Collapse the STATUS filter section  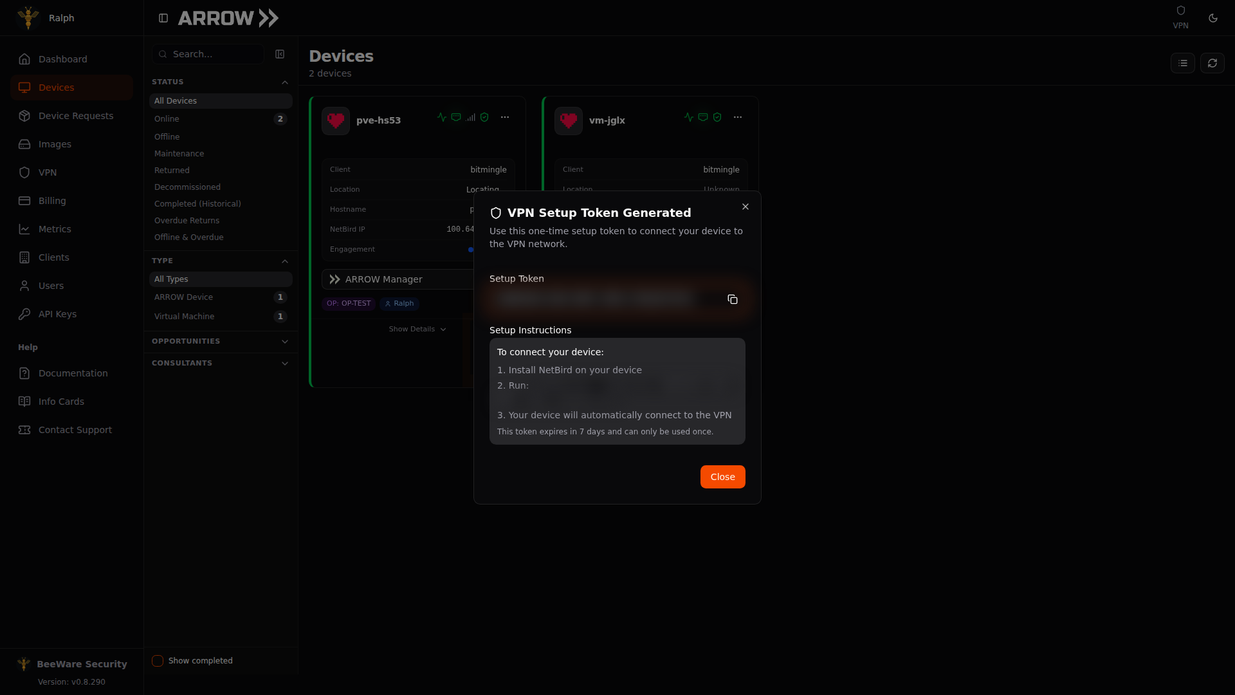click(221, 82)
